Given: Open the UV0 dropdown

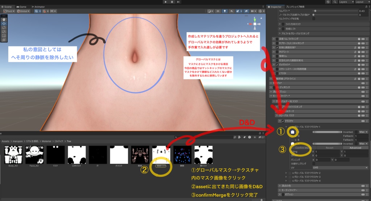Looking at the screenshot, I should click(x=340, y=168).
